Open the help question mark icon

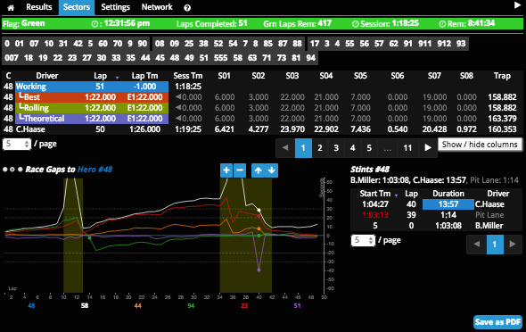click(187, 8)
